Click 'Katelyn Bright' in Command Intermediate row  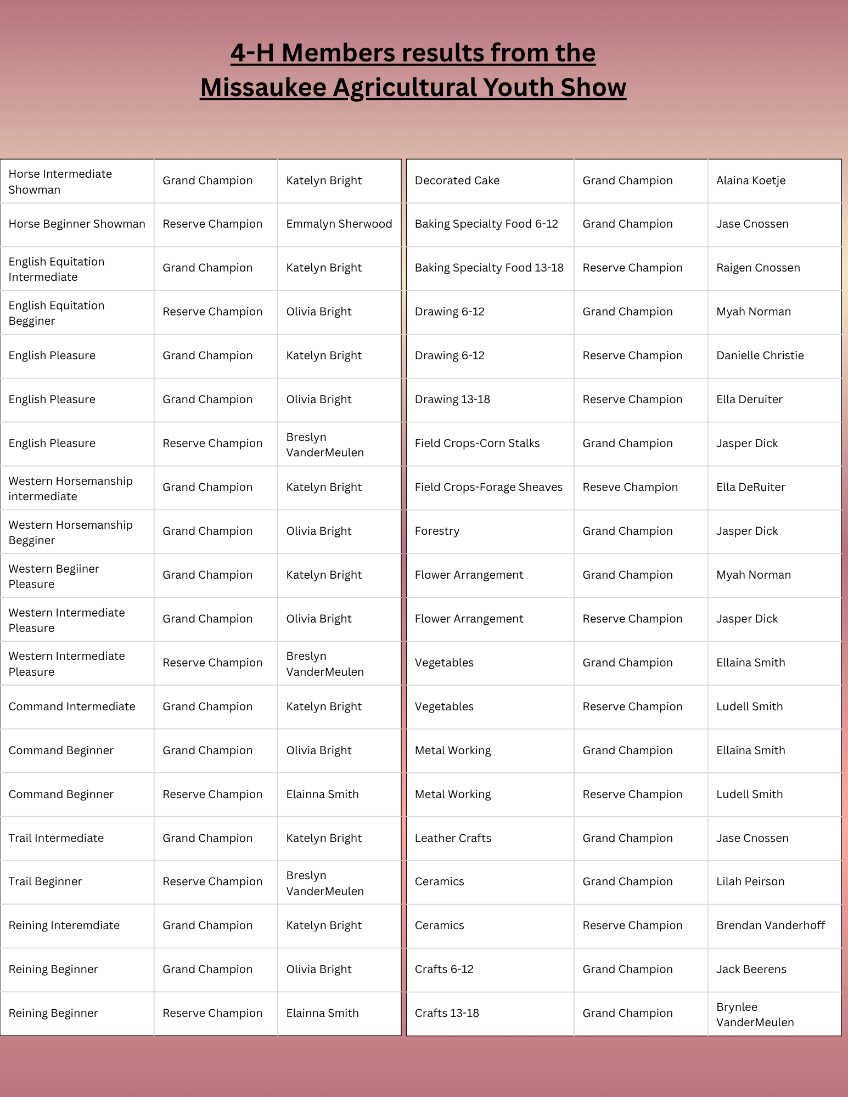click(324, 707)
